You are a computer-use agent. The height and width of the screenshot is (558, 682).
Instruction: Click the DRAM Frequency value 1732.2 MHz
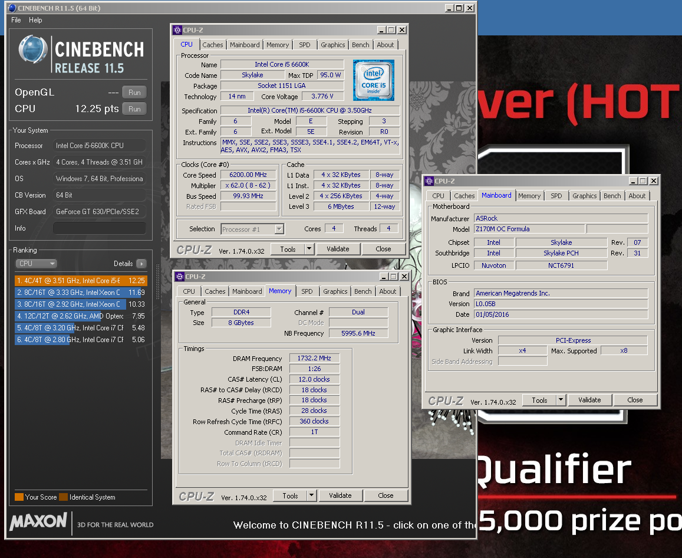coord(314,358)
